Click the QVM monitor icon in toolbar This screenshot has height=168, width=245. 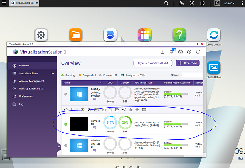144,110
